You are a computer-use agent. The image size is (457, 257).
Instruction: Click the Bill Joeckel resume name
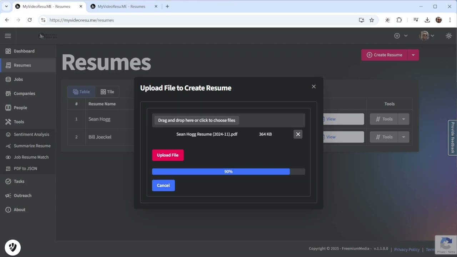[100, 137]
